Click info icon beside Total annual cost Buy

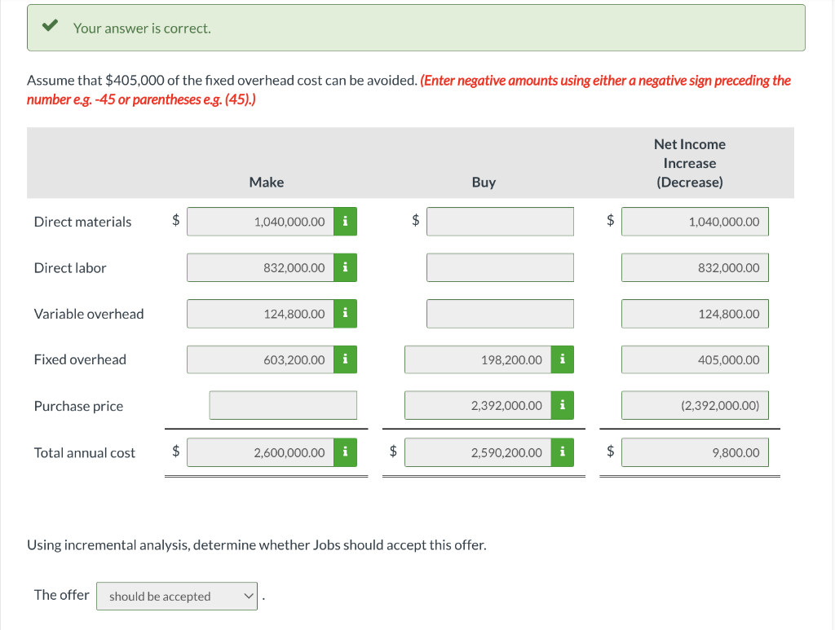click(x=563, y=452)
